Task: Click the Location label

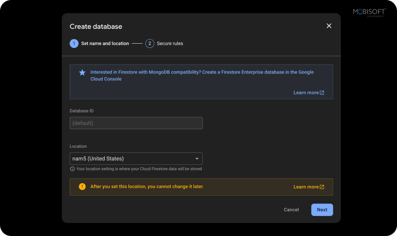Action: [78, 146]
